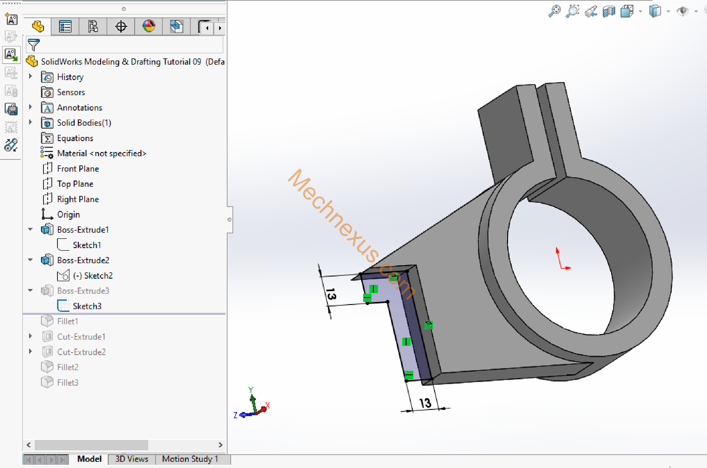707x468 pixels.
Task: Open the ConfigurationManager tab
Action: coord(93,27)
